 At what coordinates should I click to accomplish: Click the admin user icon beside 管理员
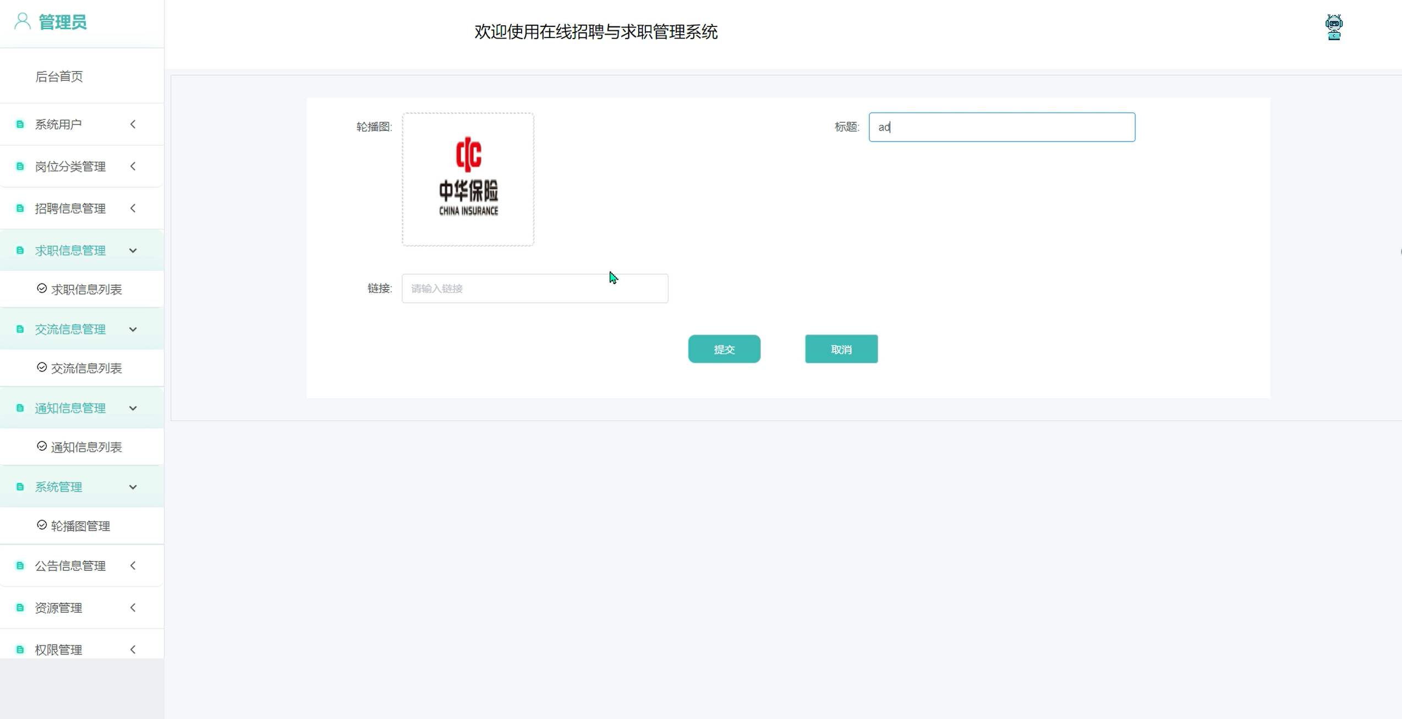pos(22,21)
